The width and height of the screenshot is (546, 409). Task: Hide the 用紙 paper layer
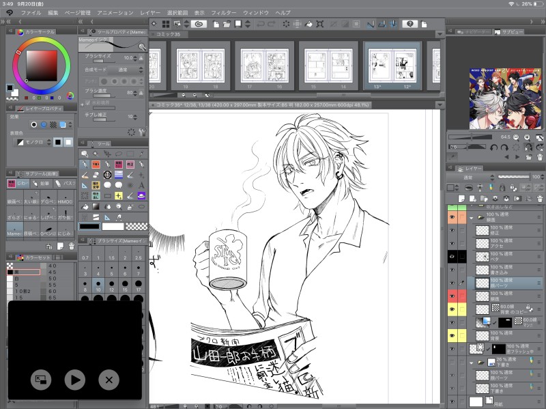point(452,401)
